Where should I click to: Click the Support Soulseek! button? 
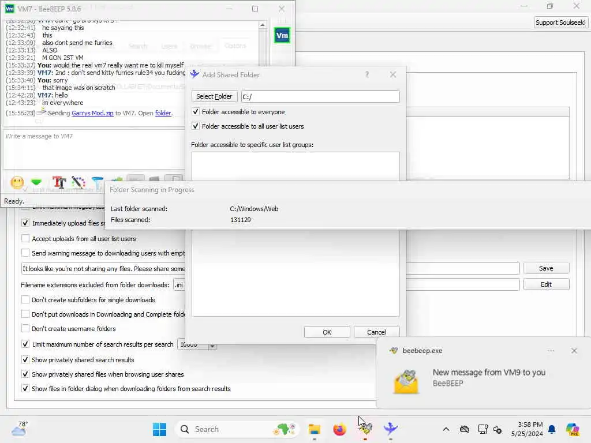tap(560, 22)
